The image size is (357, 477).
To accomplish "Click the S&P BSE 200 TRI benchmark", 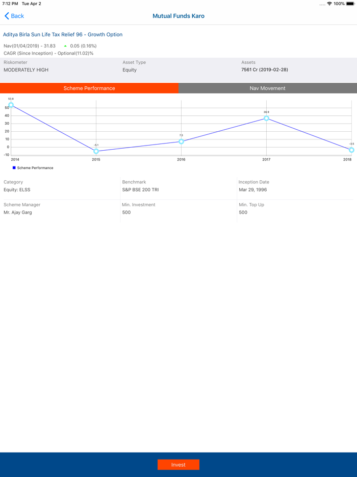I will (x=140, y=189).
